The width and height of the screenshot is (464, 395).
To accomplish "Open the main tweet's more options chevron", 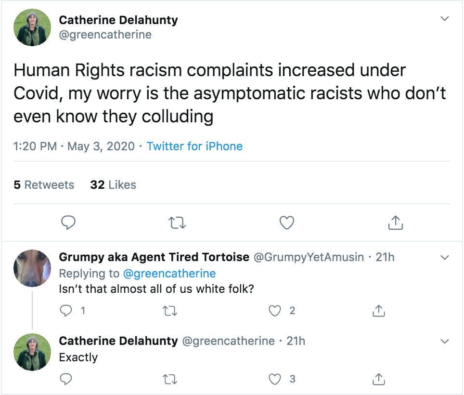I will tap(445, 19).
